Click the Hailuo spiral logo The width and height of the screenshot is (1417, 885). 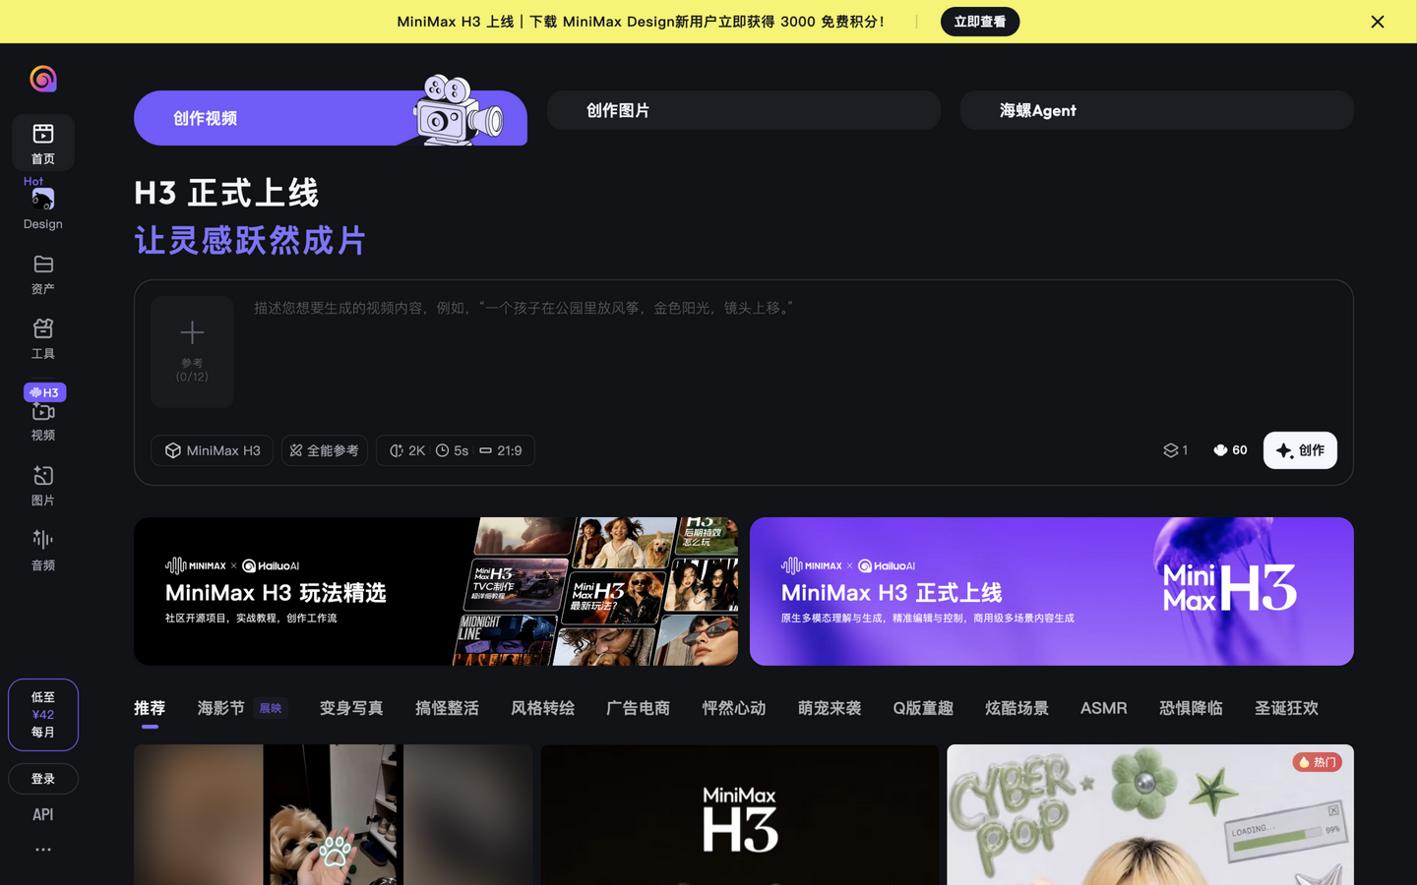pos(43,79)
